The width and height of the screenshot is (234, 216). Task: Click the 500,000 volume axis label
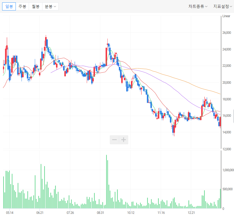pos(228,189)
